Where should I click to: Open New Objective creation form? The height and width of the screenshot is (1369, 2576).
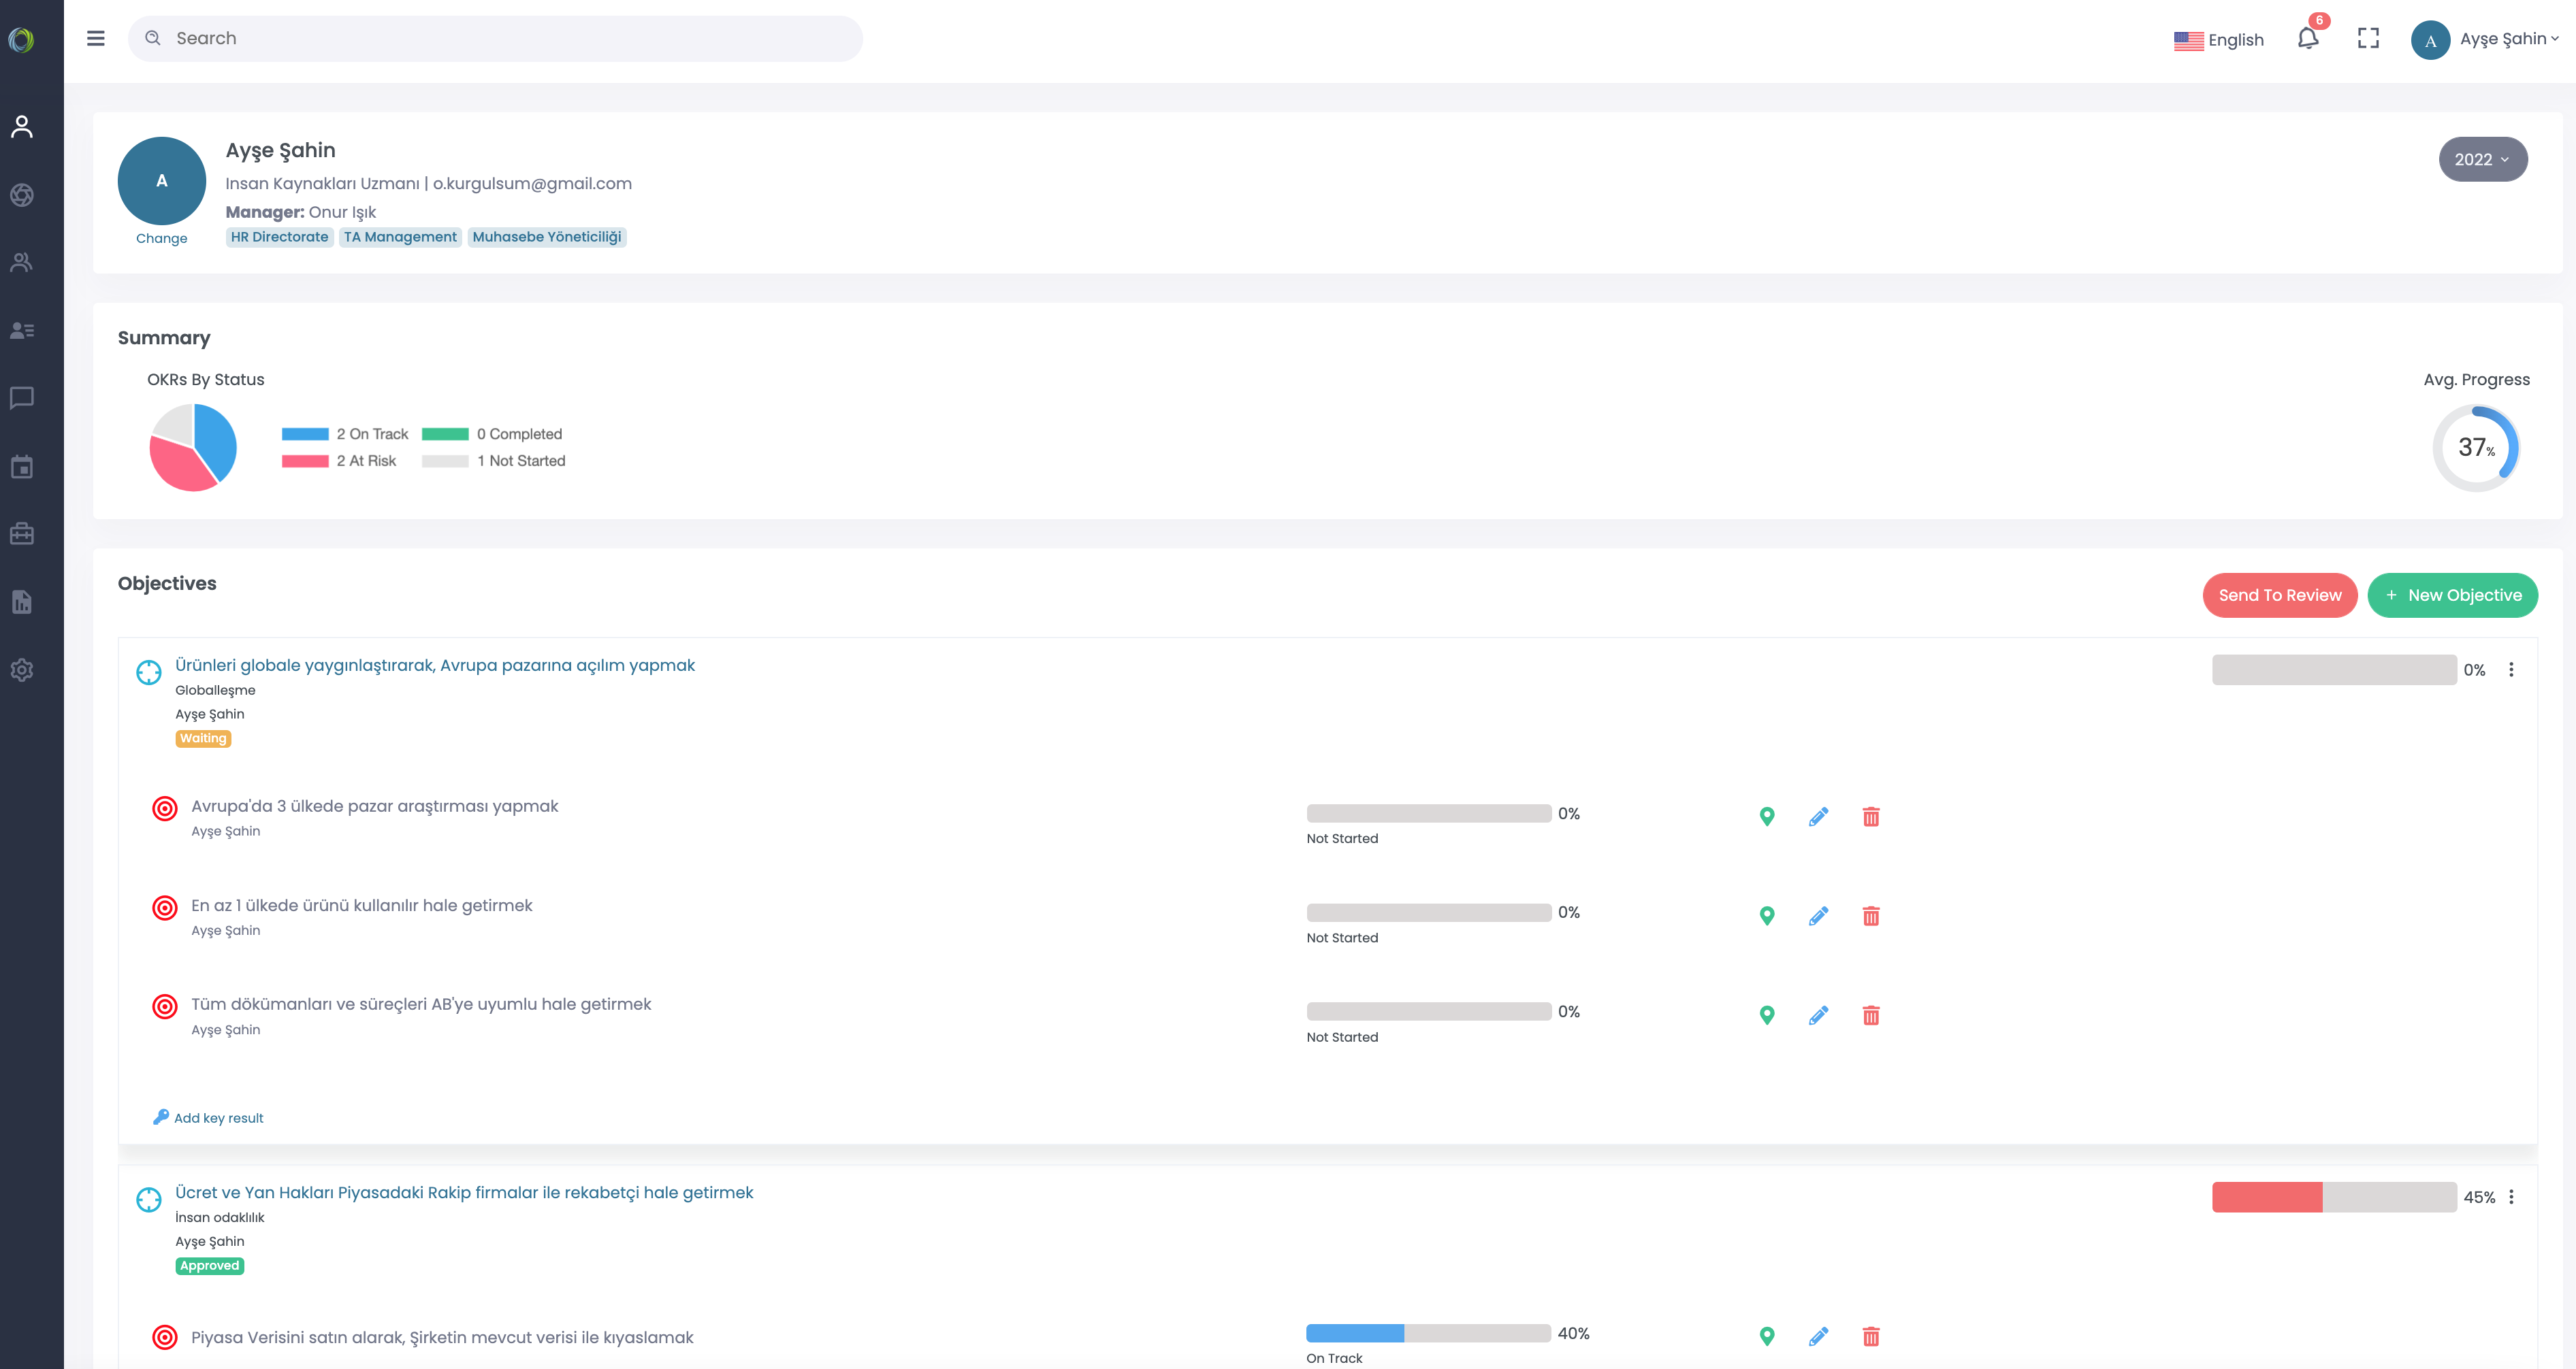pyautogui.click(x=2451, y=594)
